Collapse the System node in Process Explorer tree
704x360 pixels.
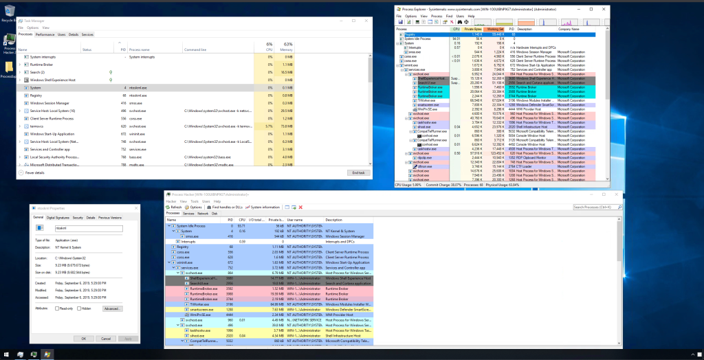pos(398,43)
